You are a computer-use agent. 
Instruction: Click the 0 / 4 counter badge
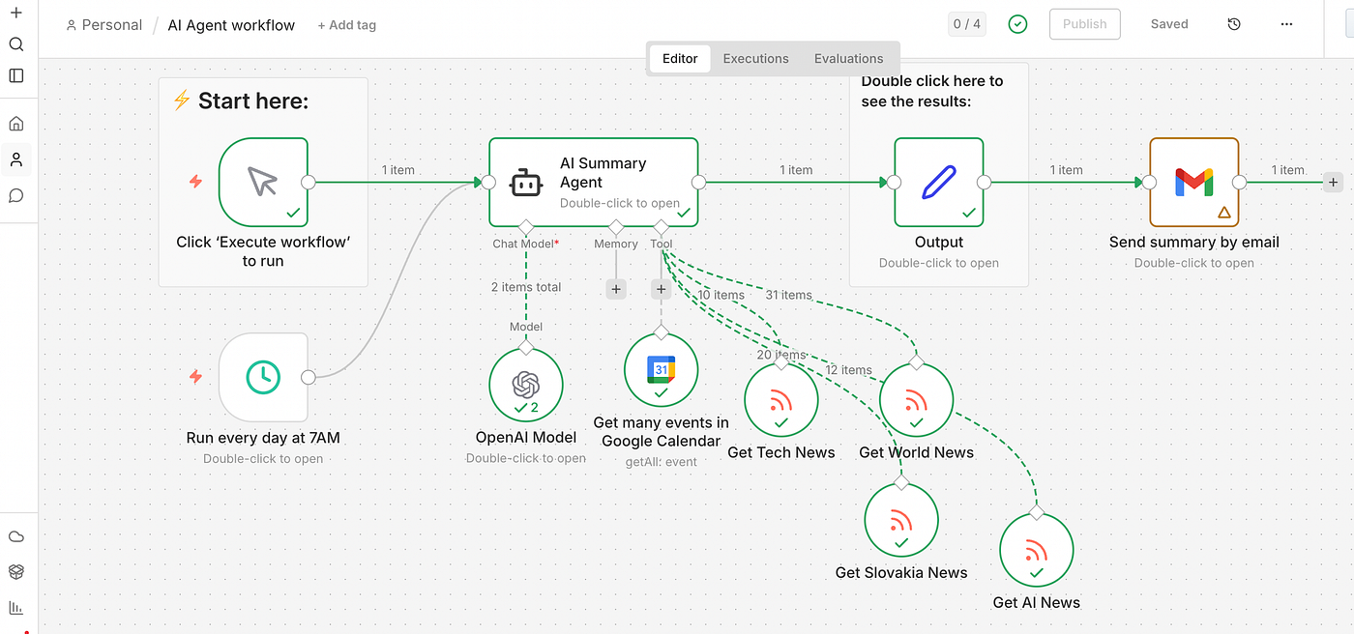pos(967,24)
